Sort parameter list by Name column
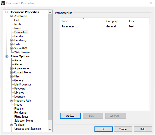The width and height of the screenshot is (155, 135). coord(82,21)
